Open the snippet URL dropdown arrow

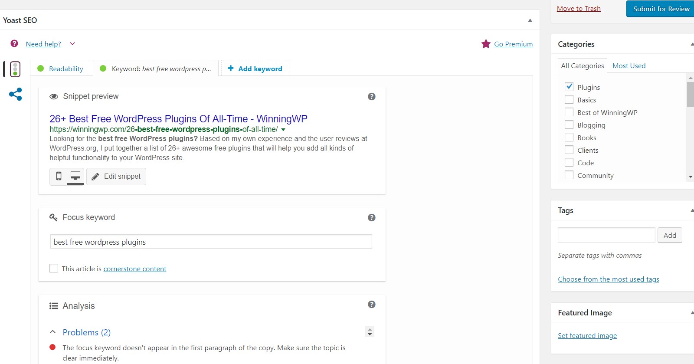[x=283, y=130]
